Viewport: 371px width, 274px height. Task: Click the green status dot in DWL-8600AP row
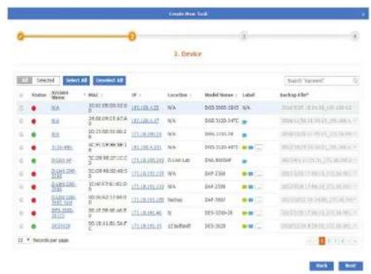34,161
